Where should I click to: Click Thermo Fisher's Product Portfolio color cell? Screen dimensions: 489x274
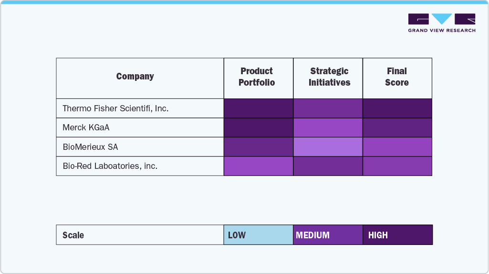258,108
